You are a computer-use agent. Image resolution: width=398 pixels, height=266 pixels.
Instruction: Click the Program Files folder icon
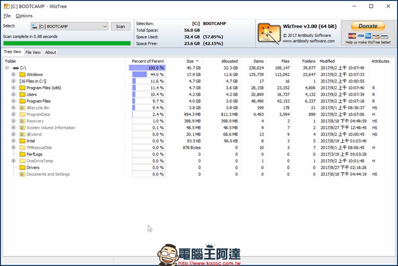22,101
